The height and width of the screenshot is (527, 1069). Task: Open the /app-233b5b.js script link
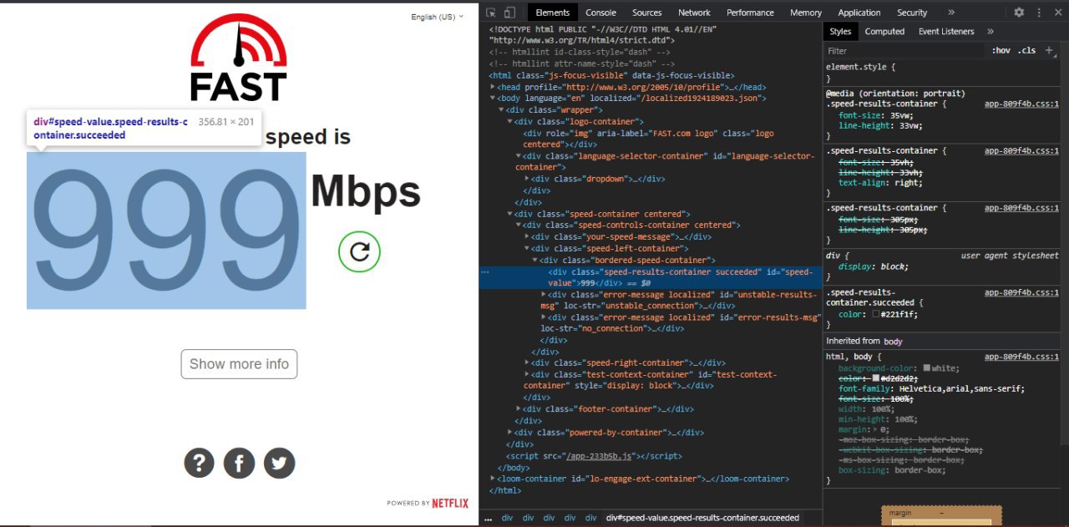[600, 456]
